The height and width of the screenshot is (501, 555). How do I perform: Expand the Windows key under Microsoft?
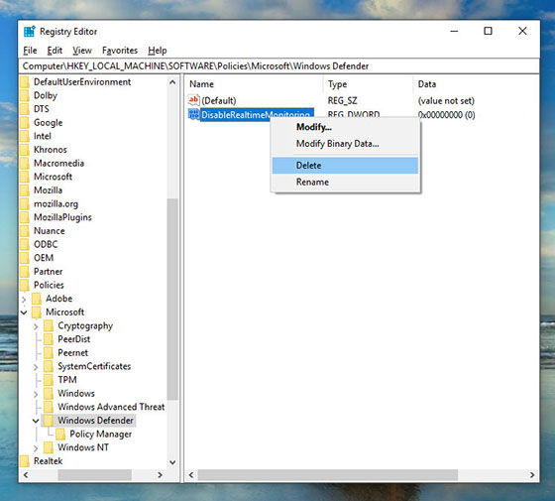click(x=36, y=394)
